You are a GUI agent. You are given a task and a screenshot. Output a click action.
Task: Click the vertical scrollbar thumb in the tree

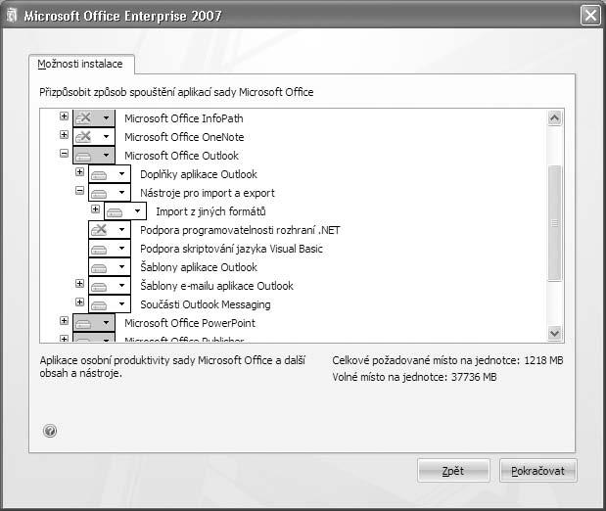pyautogui.click(x=554, y=223)
